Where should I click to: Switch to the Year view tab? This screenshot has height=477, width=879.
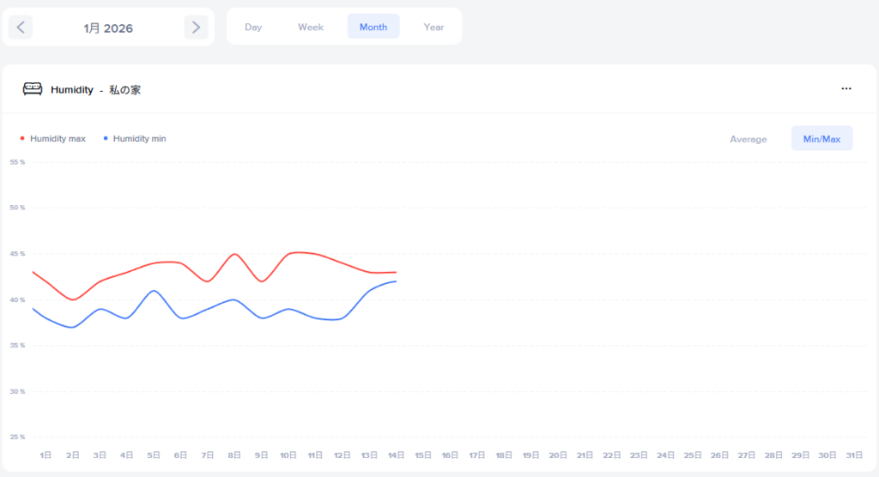click(x=433, y=27)
